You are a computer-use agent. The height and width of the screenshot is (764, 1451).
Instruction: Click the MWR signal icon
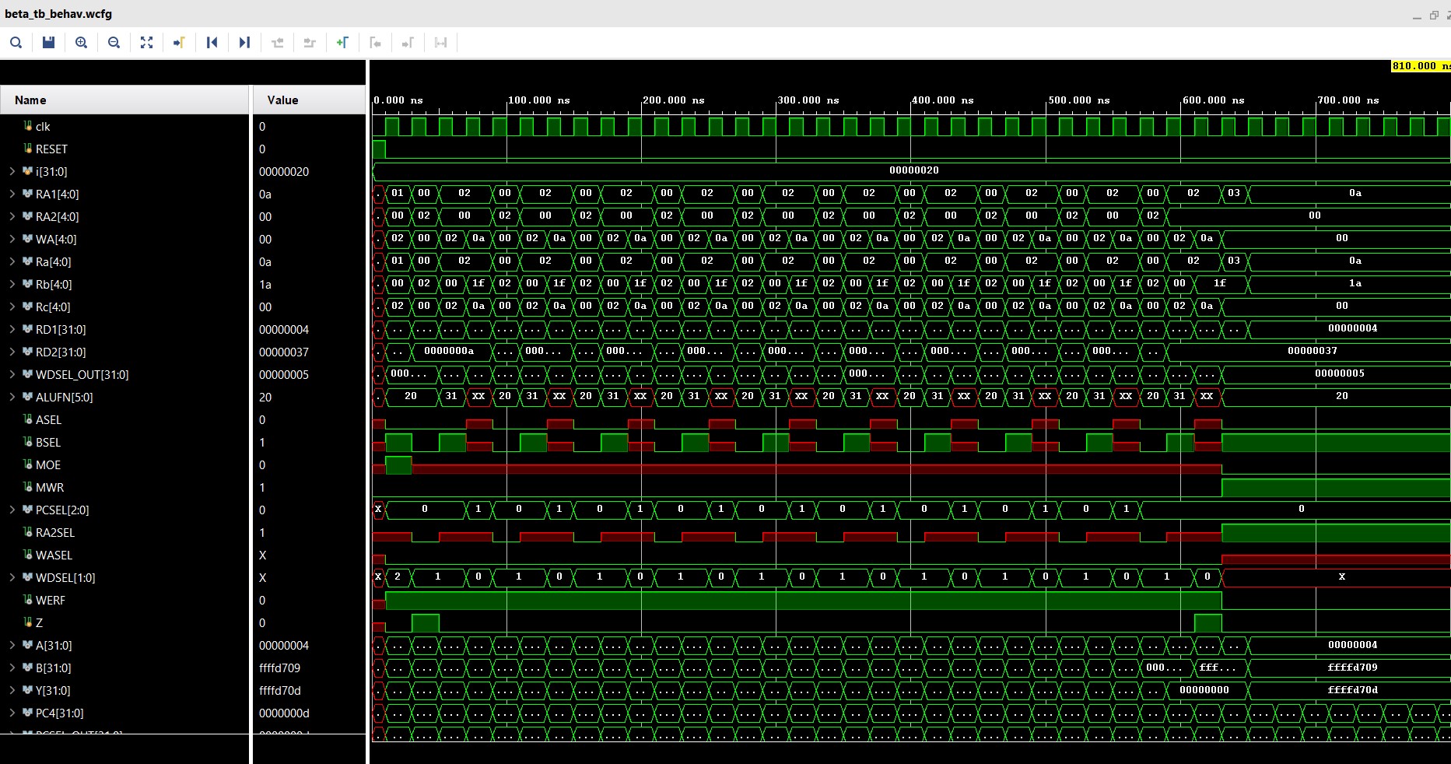click(28, 487)
